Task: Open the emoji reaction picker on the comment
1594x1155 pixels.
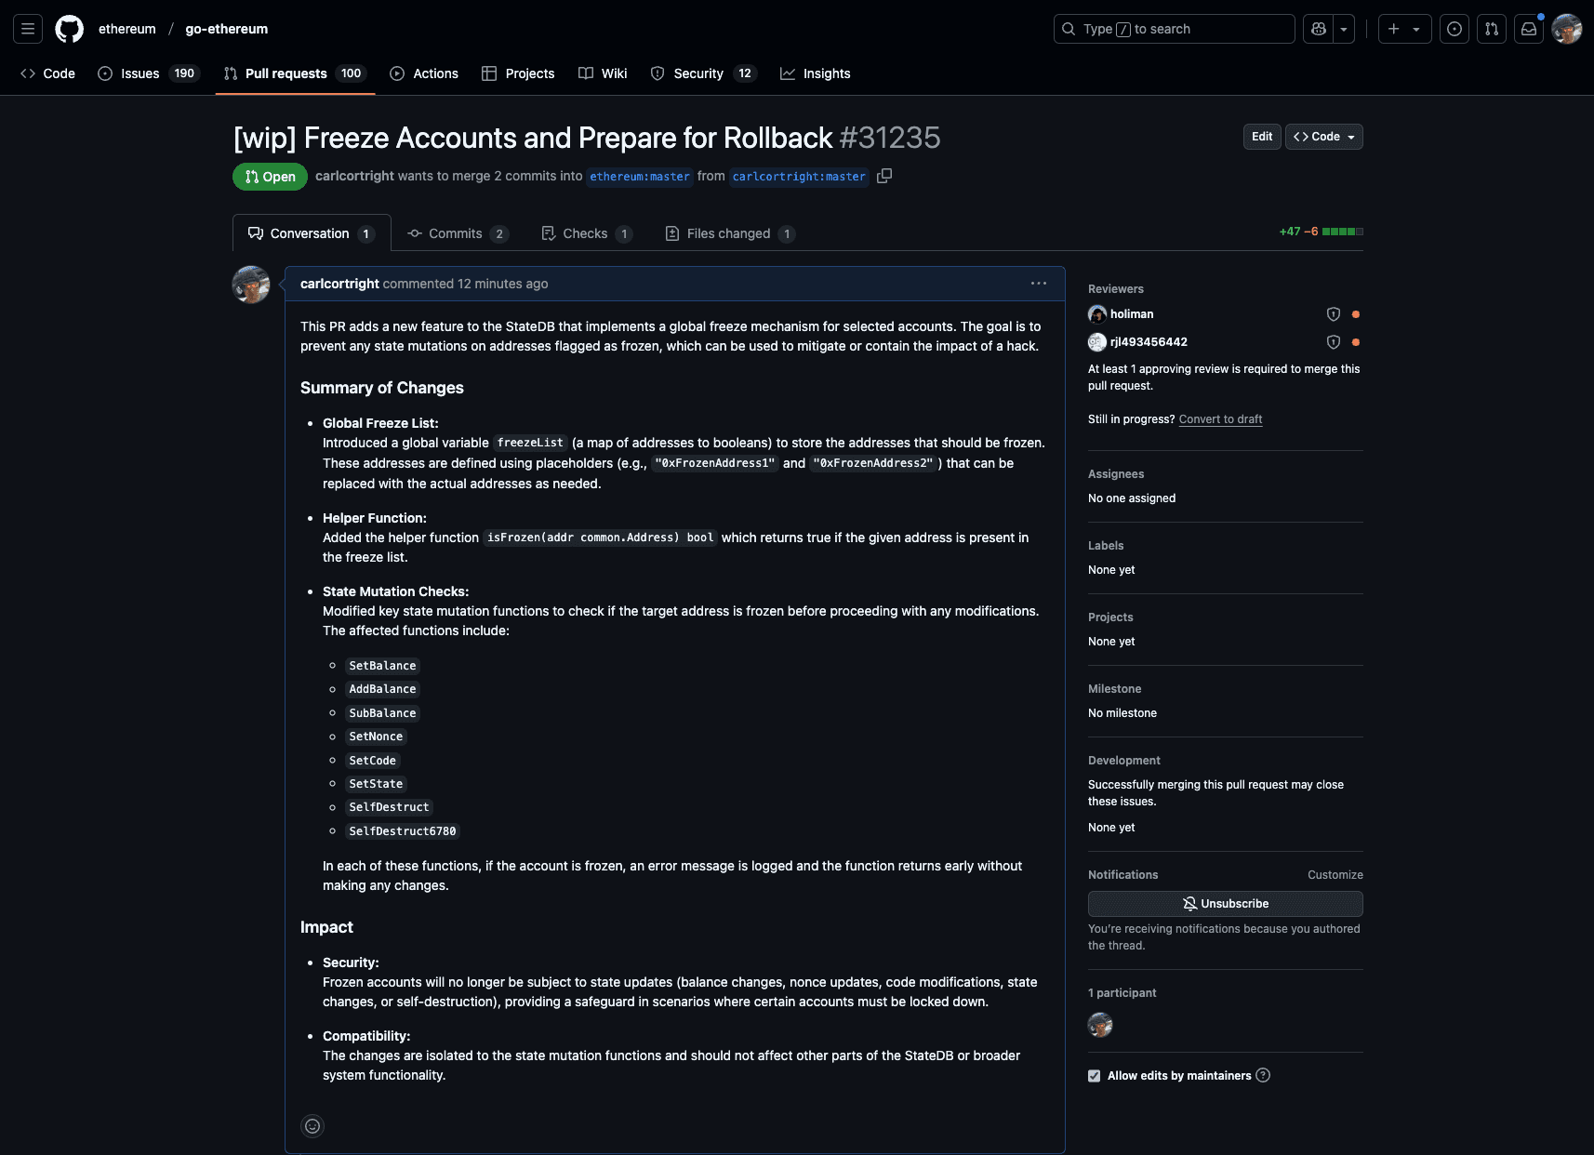Action: tap(312, 1126)
